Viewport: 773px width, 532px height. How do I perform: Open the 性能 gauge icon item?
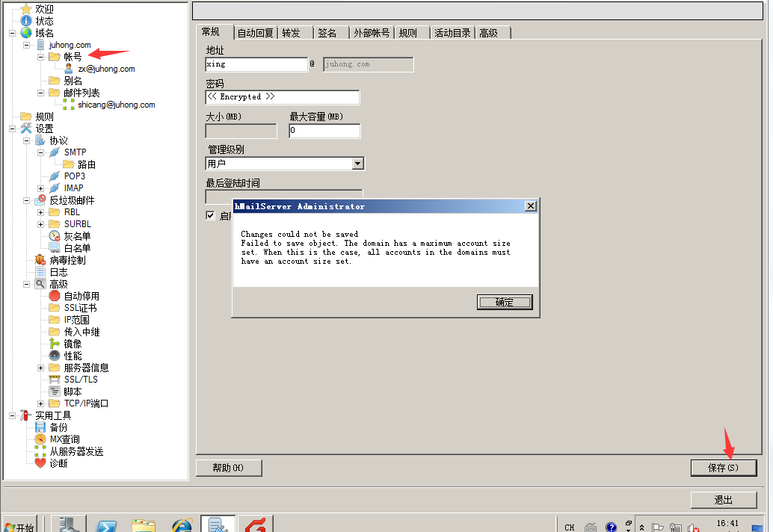(55, 356)
